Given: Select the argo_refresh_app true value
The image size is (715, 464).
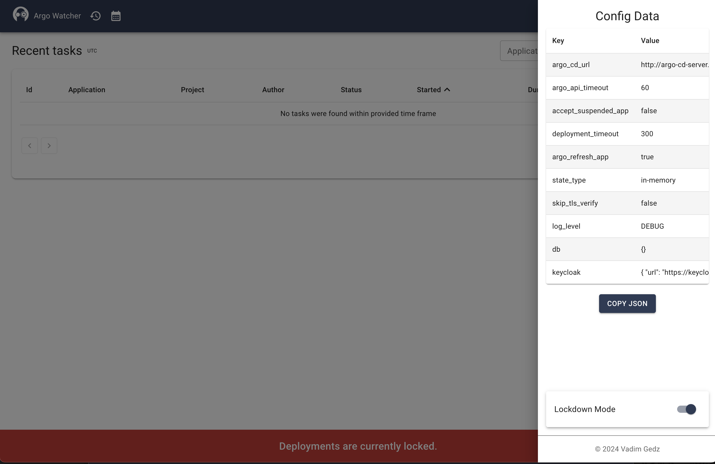Looking at the screenshot, I should [x=671, y=157].
